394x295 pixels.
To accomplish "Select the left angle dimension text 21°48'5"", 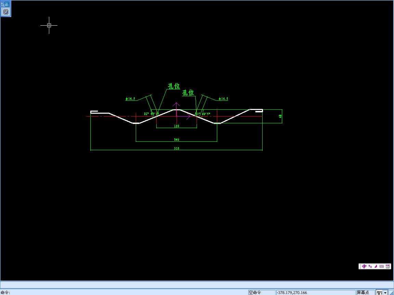I will [x=151, y=114].
